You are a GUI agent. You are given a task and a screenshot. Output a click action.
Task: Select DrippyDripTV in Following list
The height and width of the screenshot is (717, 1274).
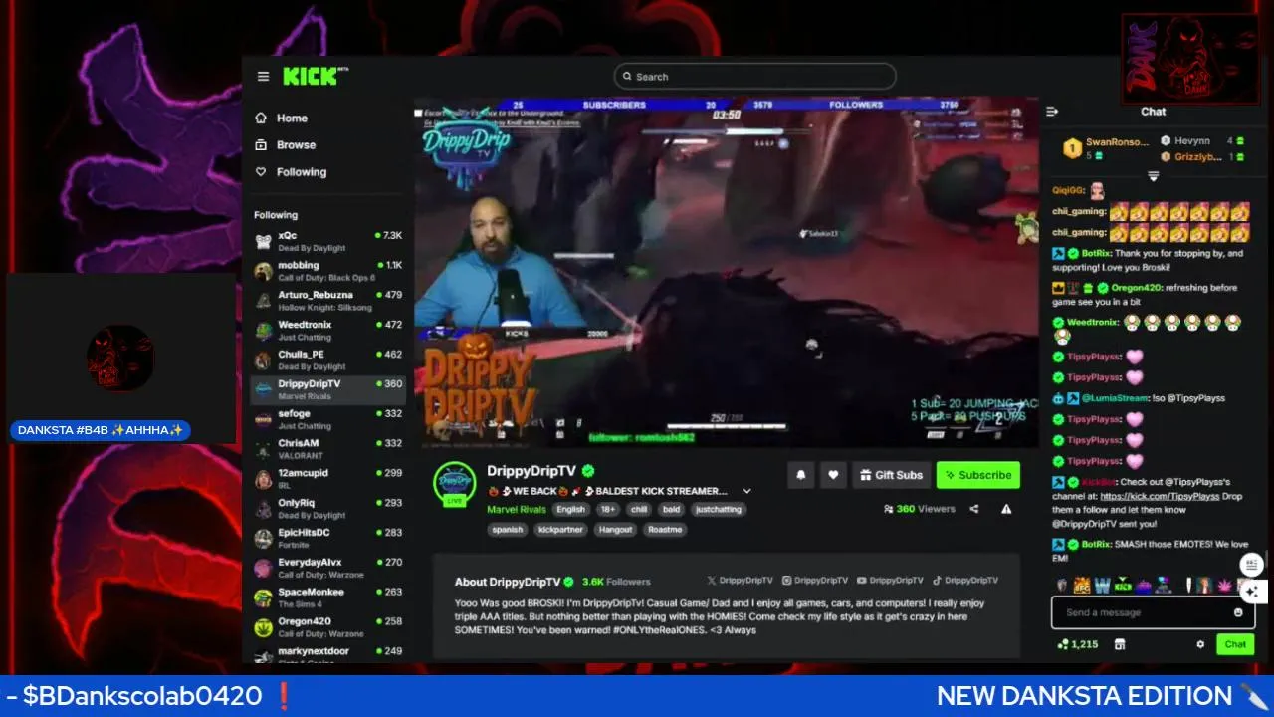327,389
